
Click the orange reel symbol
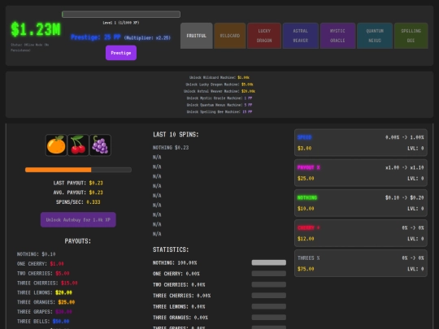pyautogui.click(x=56, y=145)
